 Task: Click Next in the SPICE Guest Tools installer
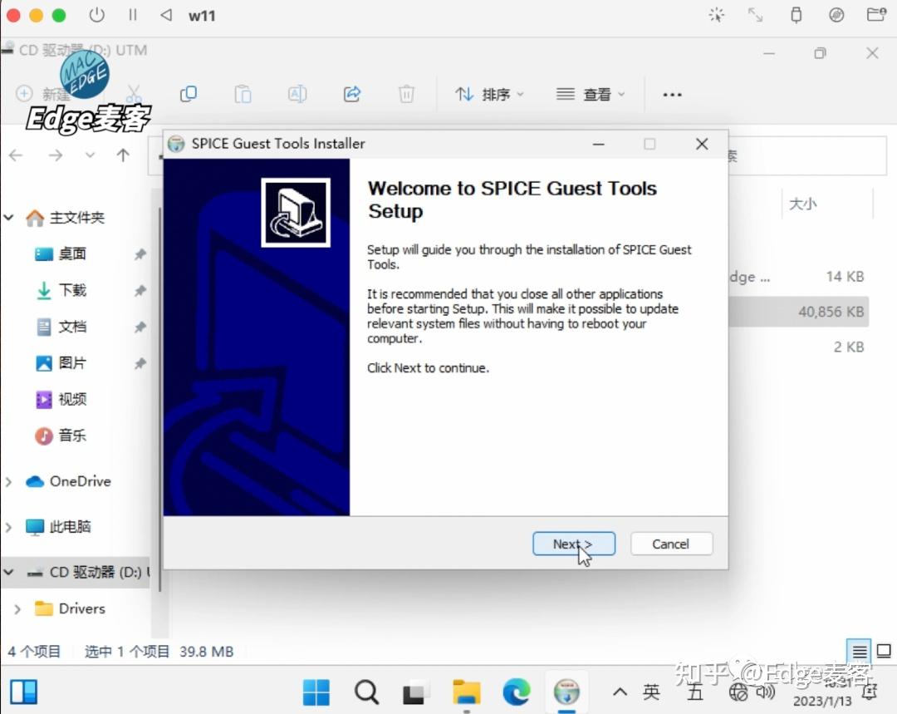click(x=573, y=544)
